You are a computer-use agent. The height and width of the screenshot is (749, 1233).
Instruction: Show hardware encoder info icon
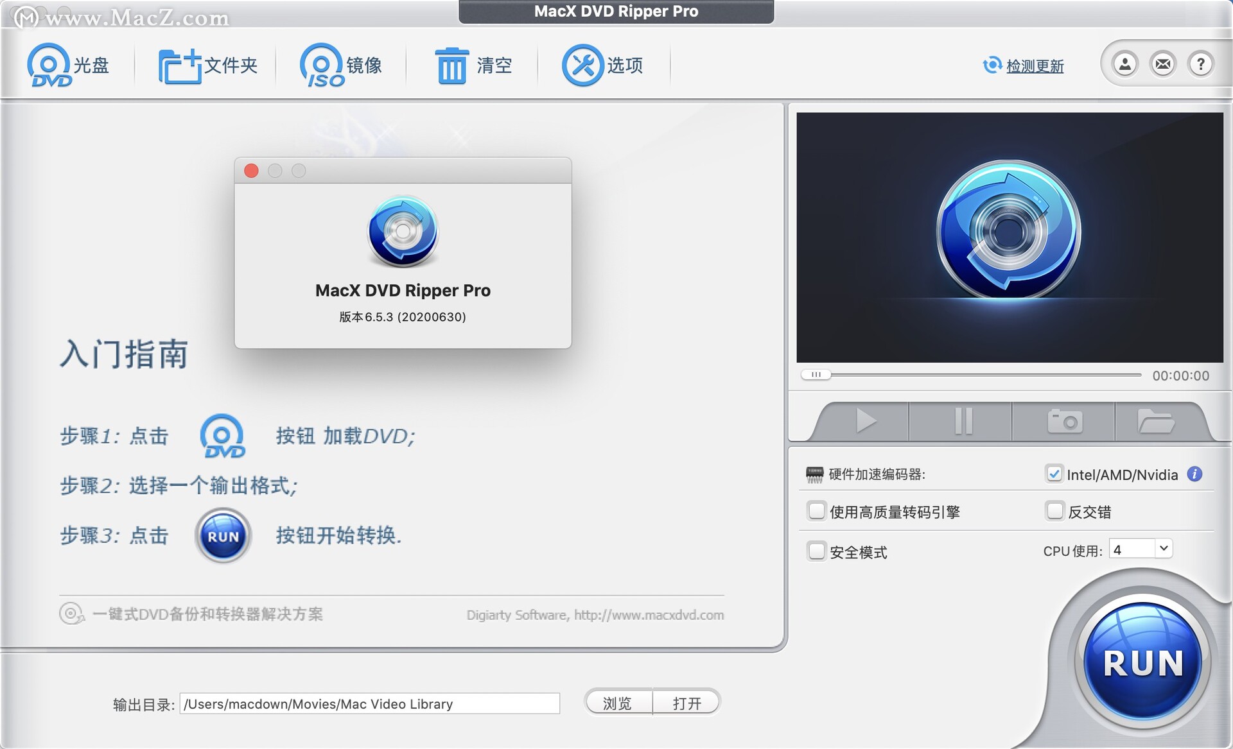(x=1194, y=474)
